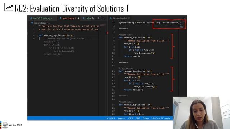Click the test_code.py breadcrumb item
Image resolution: width=230 pixels, height=129 pixels.
click(x=40, y=23)
